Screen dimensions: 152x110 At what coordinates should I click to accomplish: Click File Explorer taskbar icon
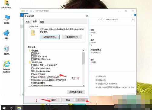[x=19, y=108]
